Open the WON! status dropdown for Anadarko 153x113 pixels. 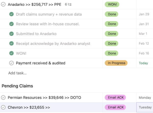coord(112,4)
